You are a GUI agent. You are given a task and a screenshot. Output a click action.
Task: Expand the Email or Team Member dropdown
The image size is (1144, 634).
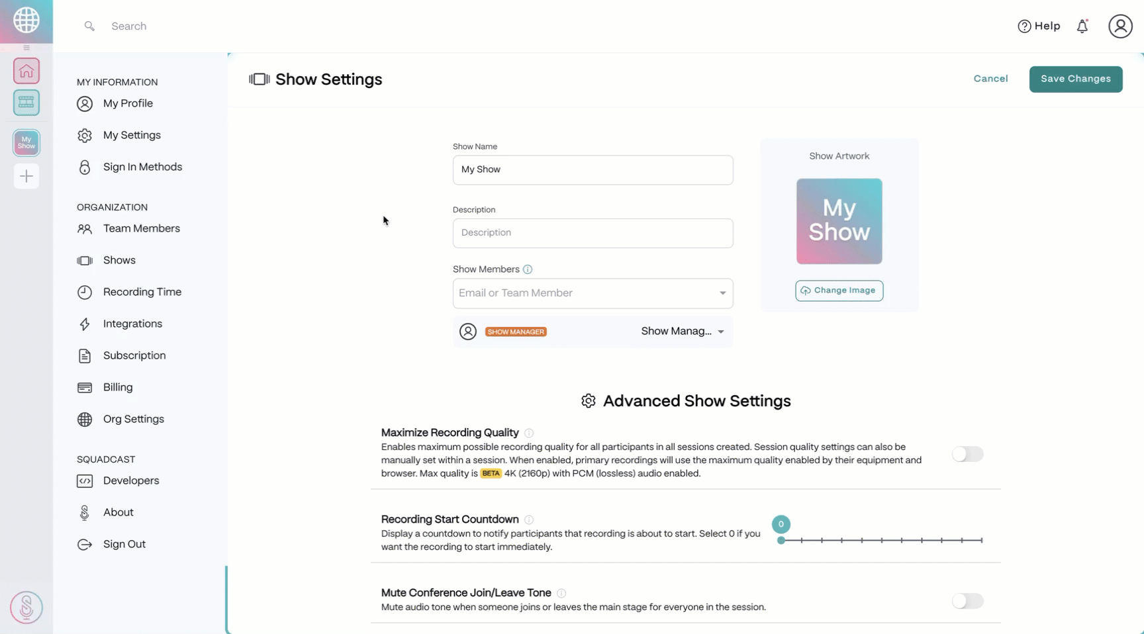point(722,293)
